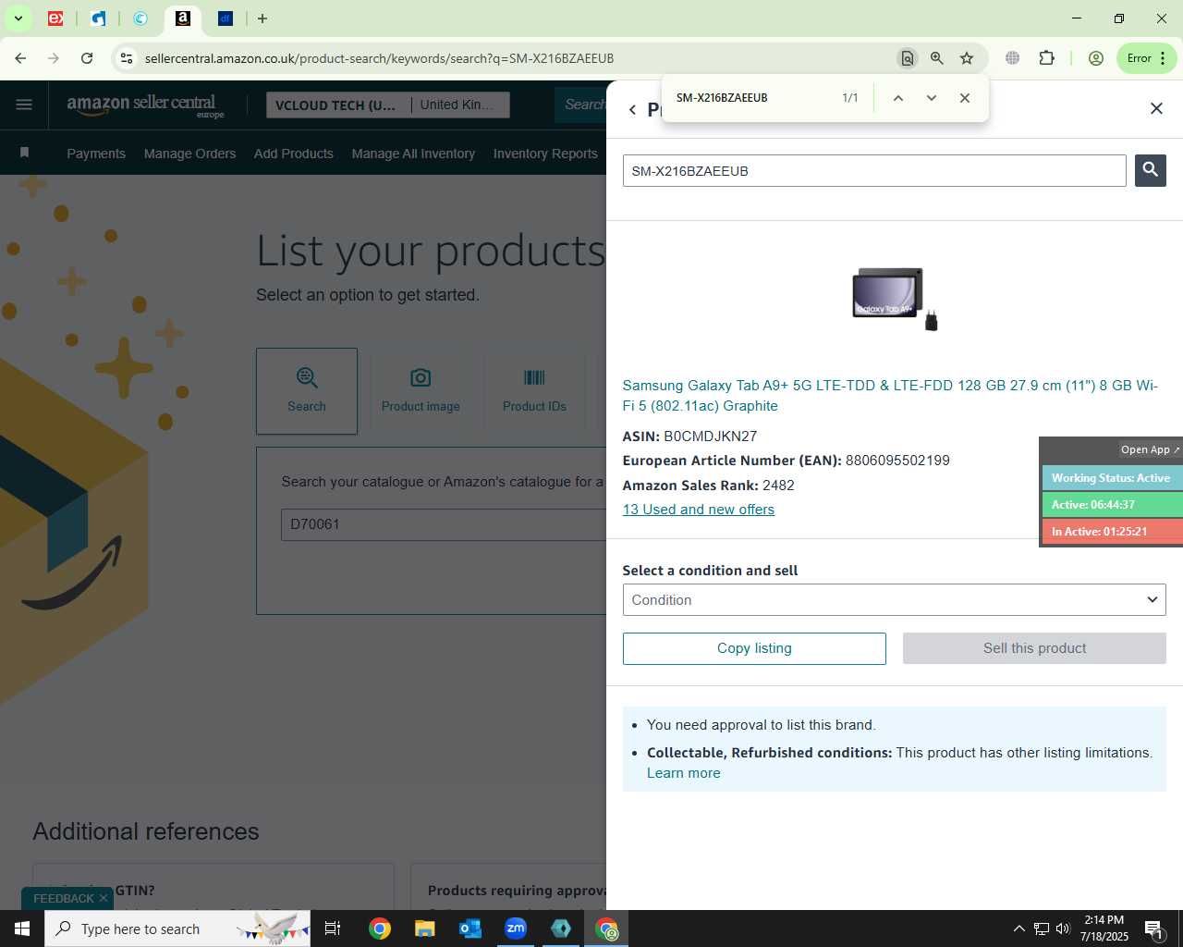
Task: Open the Chrome profile icon
Action: pyautogui.click(x=1096, y=58)
